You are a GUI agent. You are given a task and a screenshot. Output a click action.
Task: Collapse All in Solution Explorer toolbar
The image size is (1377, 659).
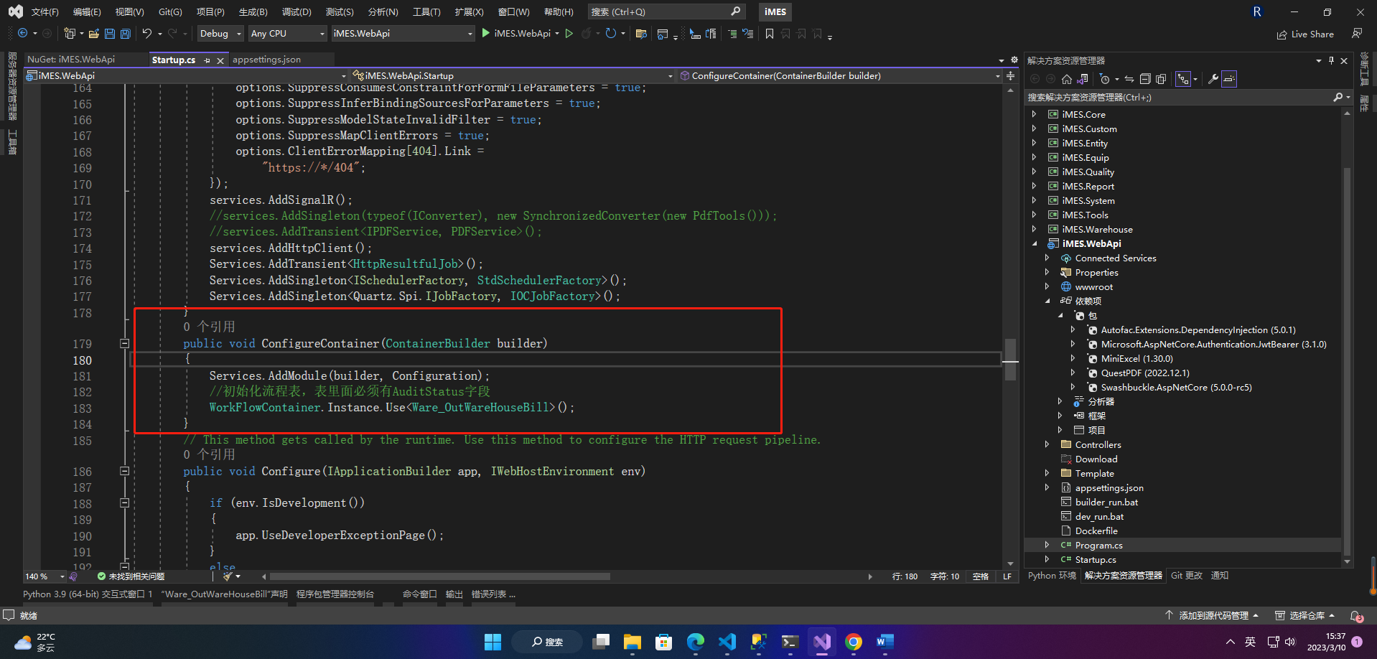click(1145, 79)
